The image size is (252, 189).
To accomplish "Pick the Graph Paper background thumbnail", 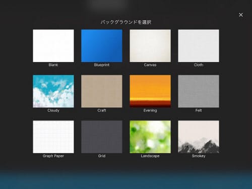I will point(53,137).
